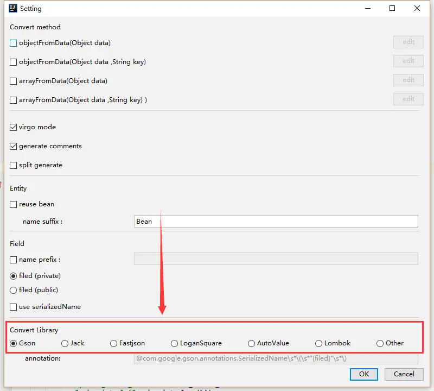This screenshot has width=434, height=391.
Task: Select Gson convert library
Action: [13, 344]
